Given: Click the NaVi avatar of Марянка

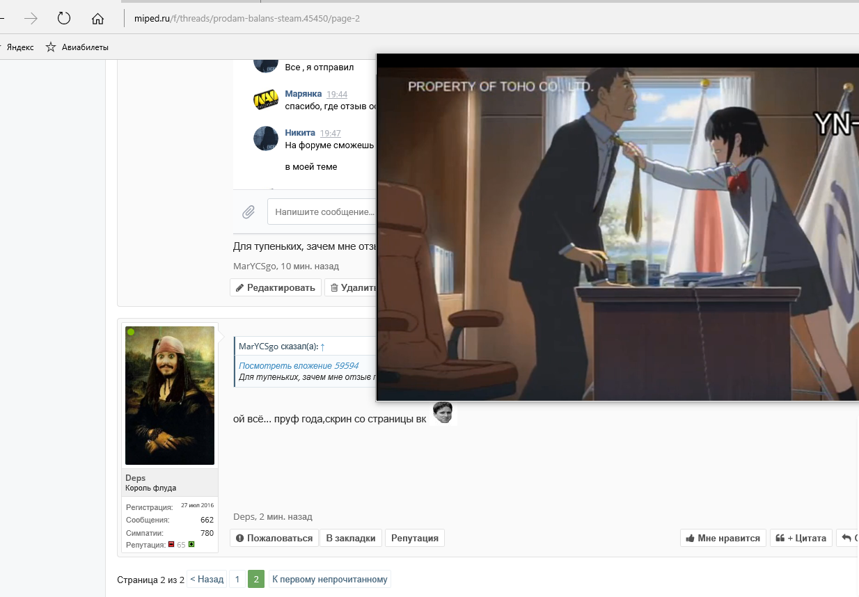Looking at the screenshot, I should [266, 100].
